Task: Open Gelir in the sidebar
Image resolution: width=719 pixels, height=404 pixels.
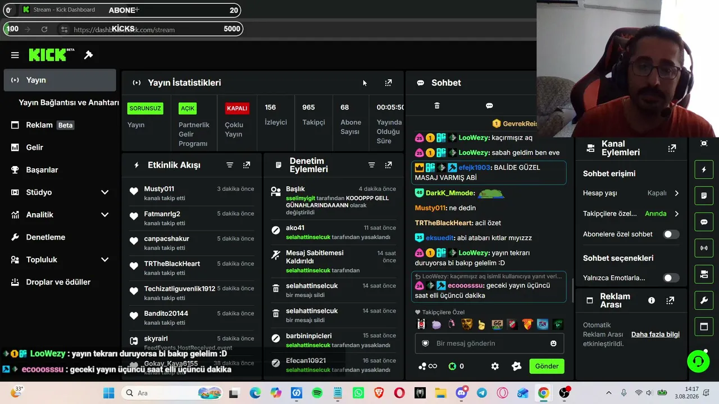Action: tap(60, 148)
